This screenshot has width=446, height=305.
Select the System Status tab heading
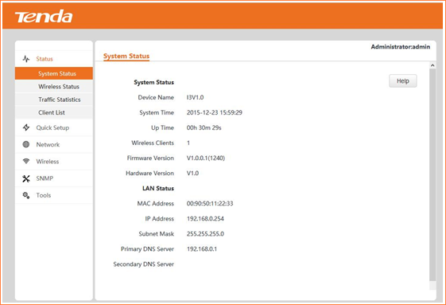(126, 57)
